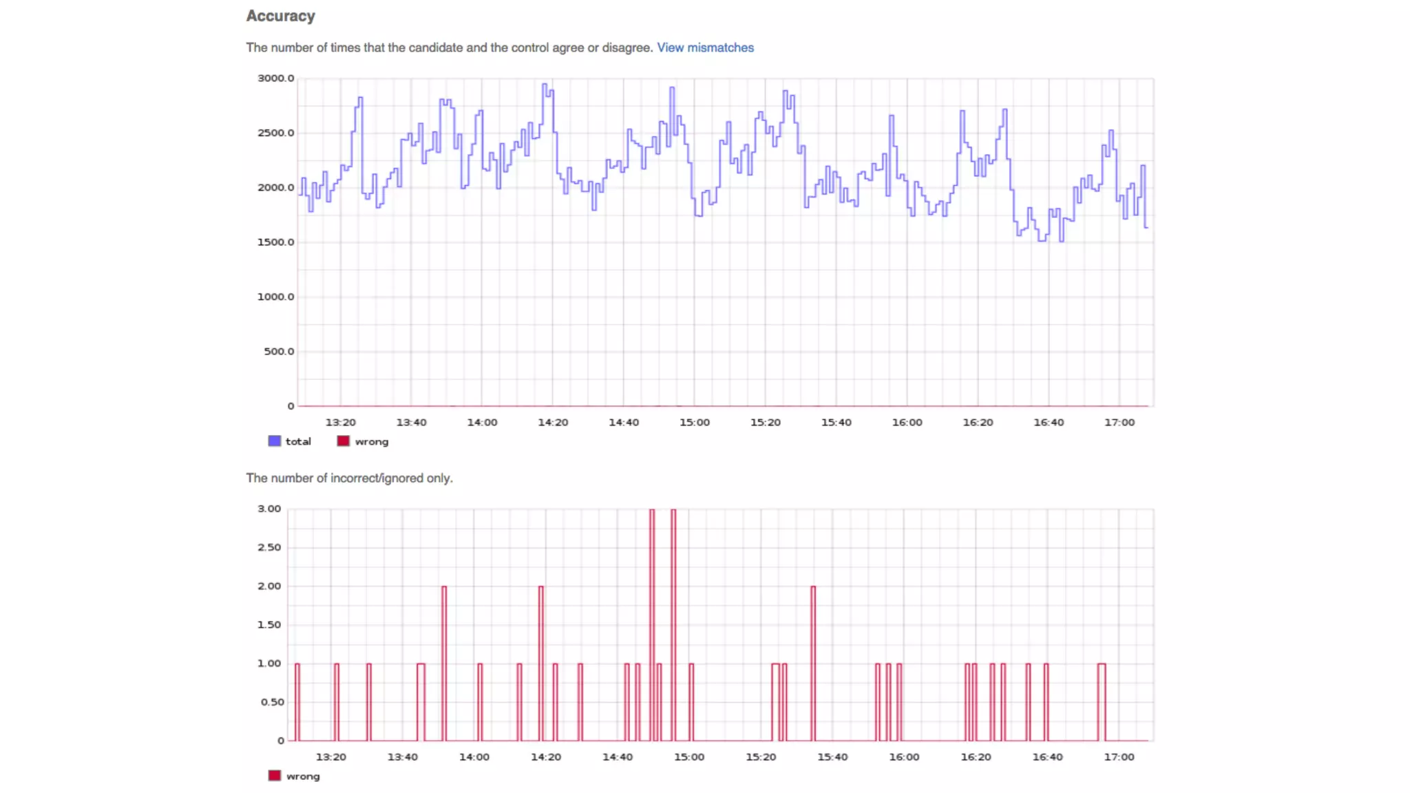Click the 0.50 y-axis label

(x=272, y=702)
